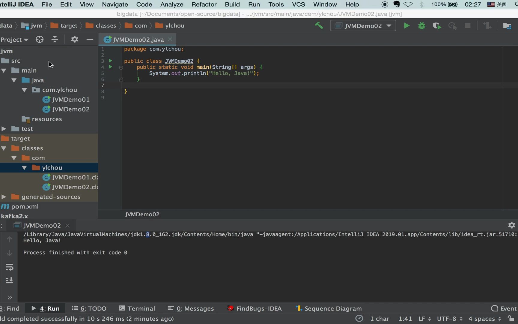Screen dimensions: 518x324
Task: Start debugging with the bug icon
Action: pyautogui.click(x=422, y=26)
